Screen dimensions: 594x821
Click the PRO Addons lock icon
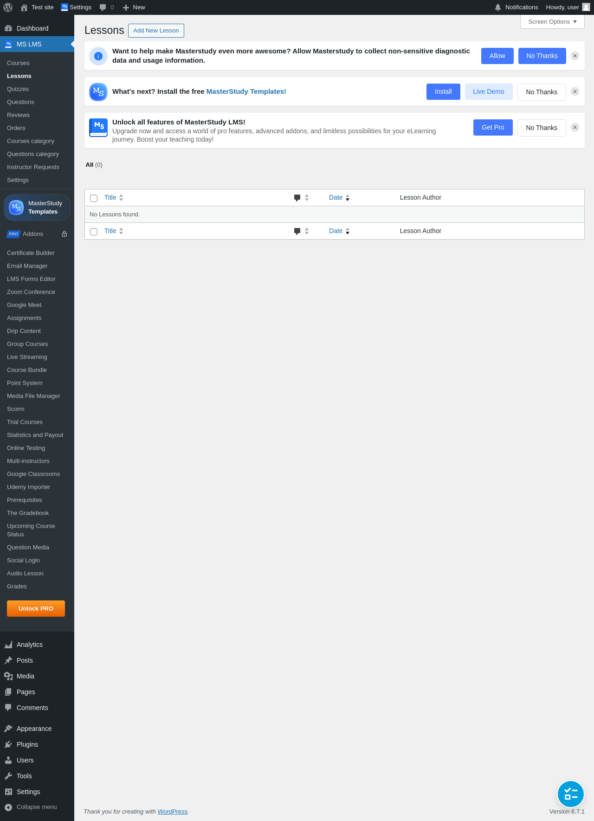point(65,234)
